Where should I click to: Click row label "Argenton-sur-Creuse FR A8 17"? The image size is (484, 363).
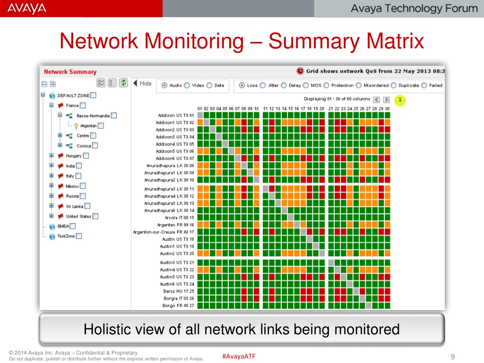[163, 232]
